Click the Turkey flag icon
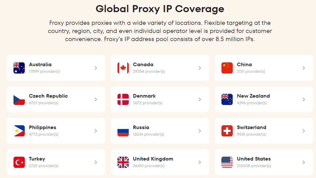316x178 pixels. click(x=19, y=162)
